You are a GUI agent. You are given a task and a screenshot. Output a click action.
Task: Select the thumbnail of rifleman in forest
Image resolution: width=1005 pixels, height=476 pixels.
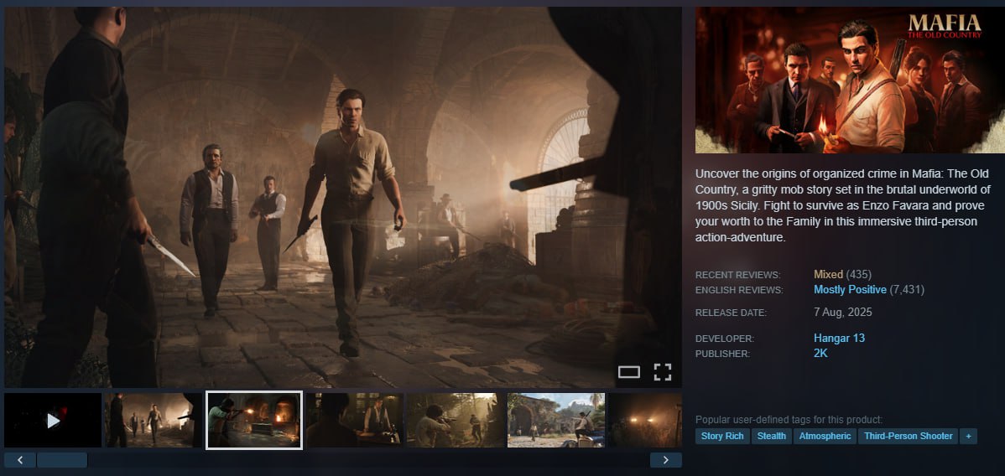pyautogui.click(x=456, y=420)
